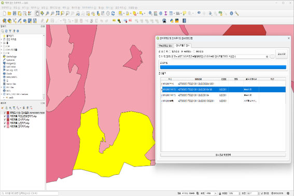Click the locator search field at bottom left
This screenshot has height=196, width=294.
pyautogui.click(x=30, y=193)
